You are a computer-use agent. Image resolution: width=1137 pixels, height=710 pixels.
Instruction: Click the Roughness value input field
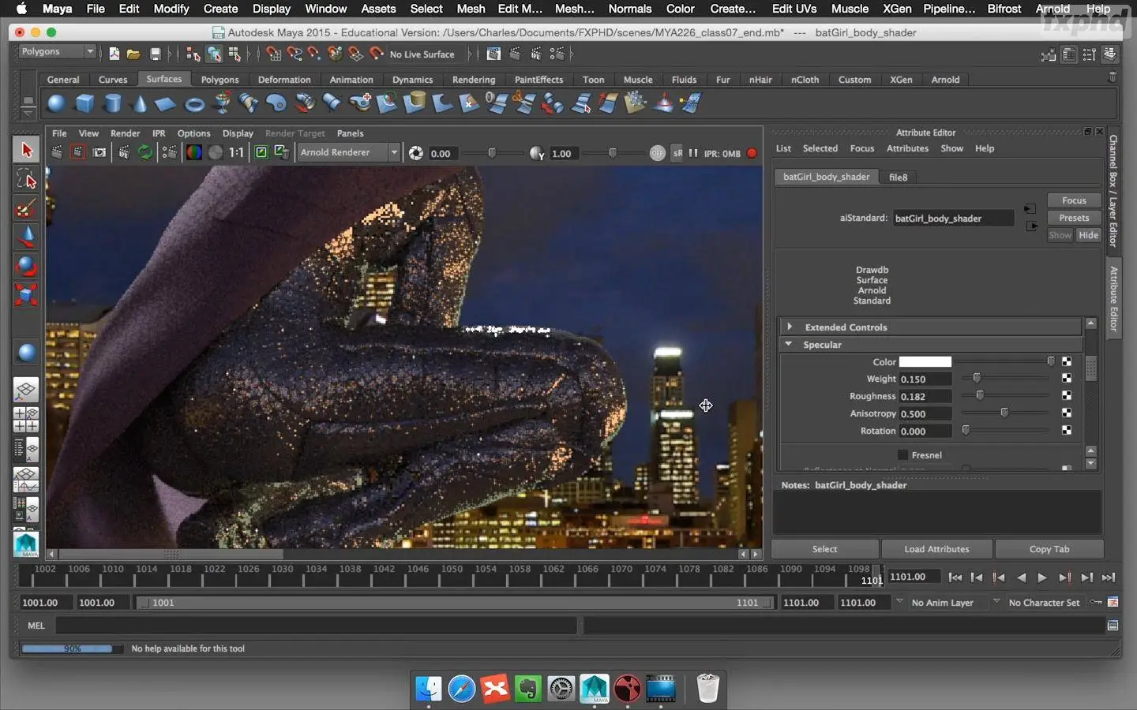[x=925, y=397]
